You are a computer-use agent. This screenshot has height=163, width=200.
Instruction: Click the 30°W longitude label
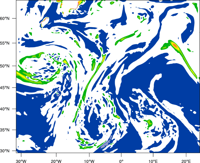[x=21, y=161]
